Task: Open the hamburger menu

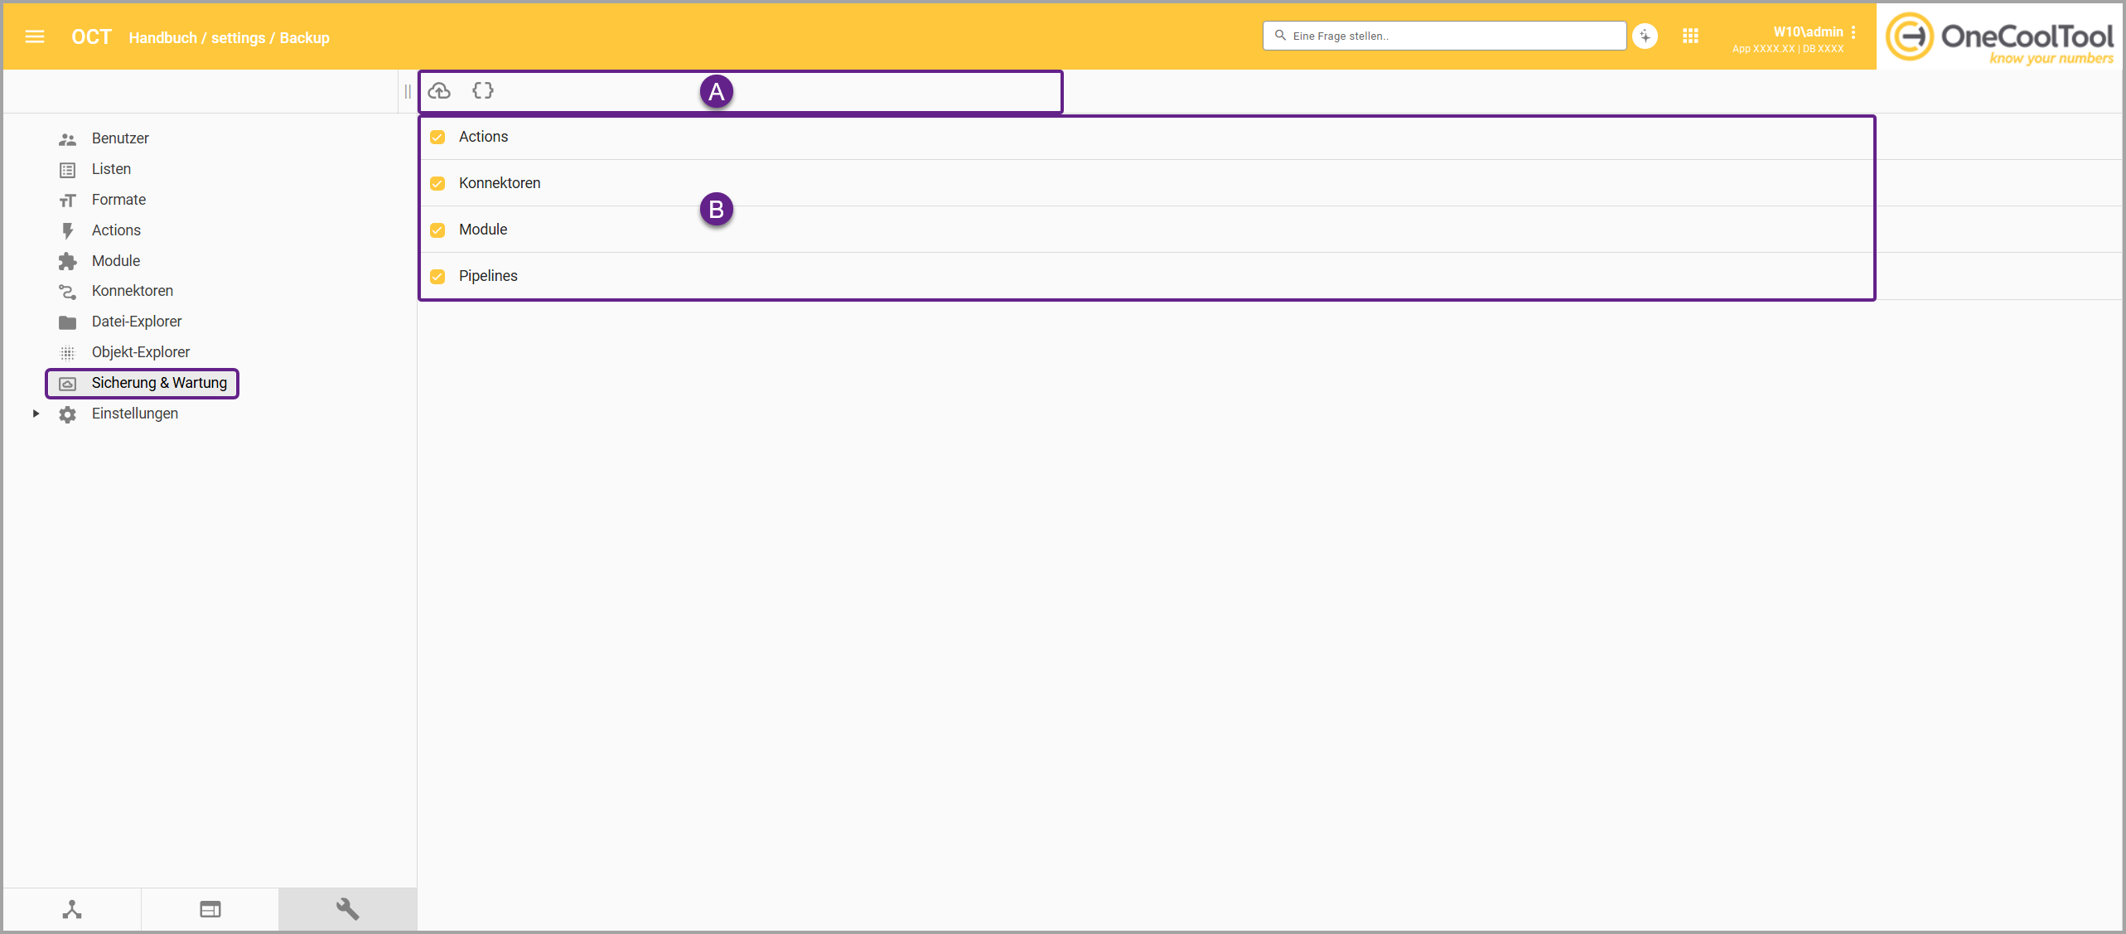Action: tap(35, 36)
